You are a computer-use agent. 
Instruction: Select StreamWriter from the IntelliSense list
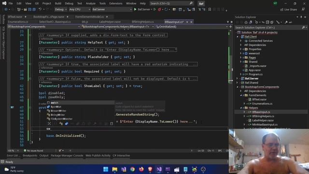[x=58, y=111]
